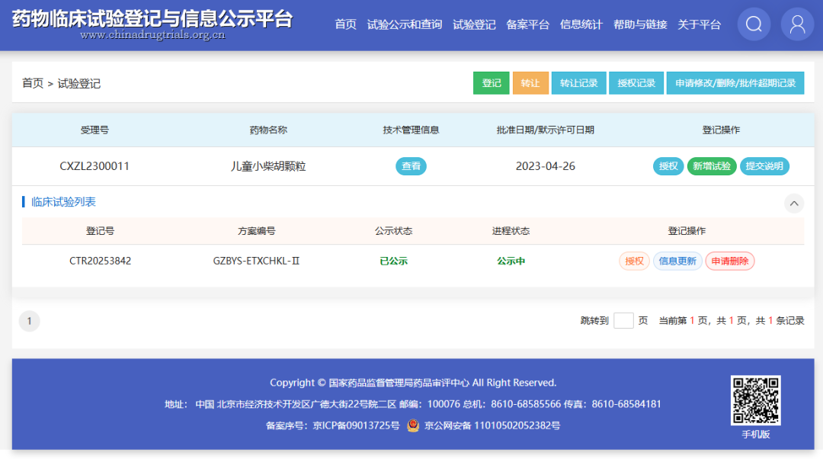Click the 手机版 QR code
The width and height of the screenshot is (823, 459).
coord(756,400)
